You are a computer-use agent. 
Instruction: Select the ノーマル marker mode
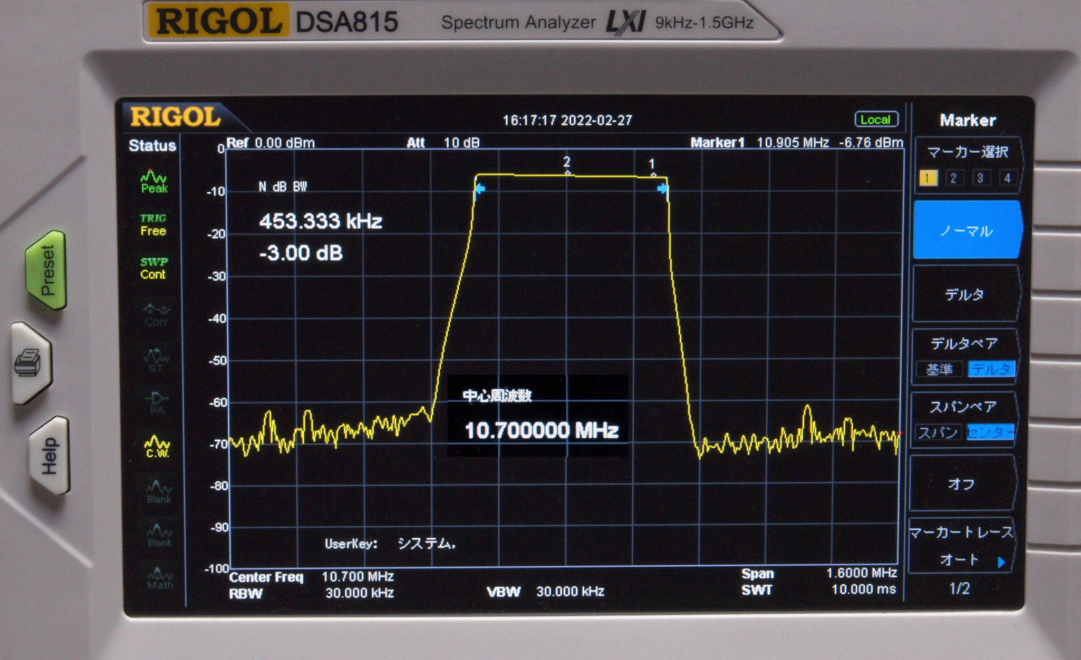[x=967, y=230]
